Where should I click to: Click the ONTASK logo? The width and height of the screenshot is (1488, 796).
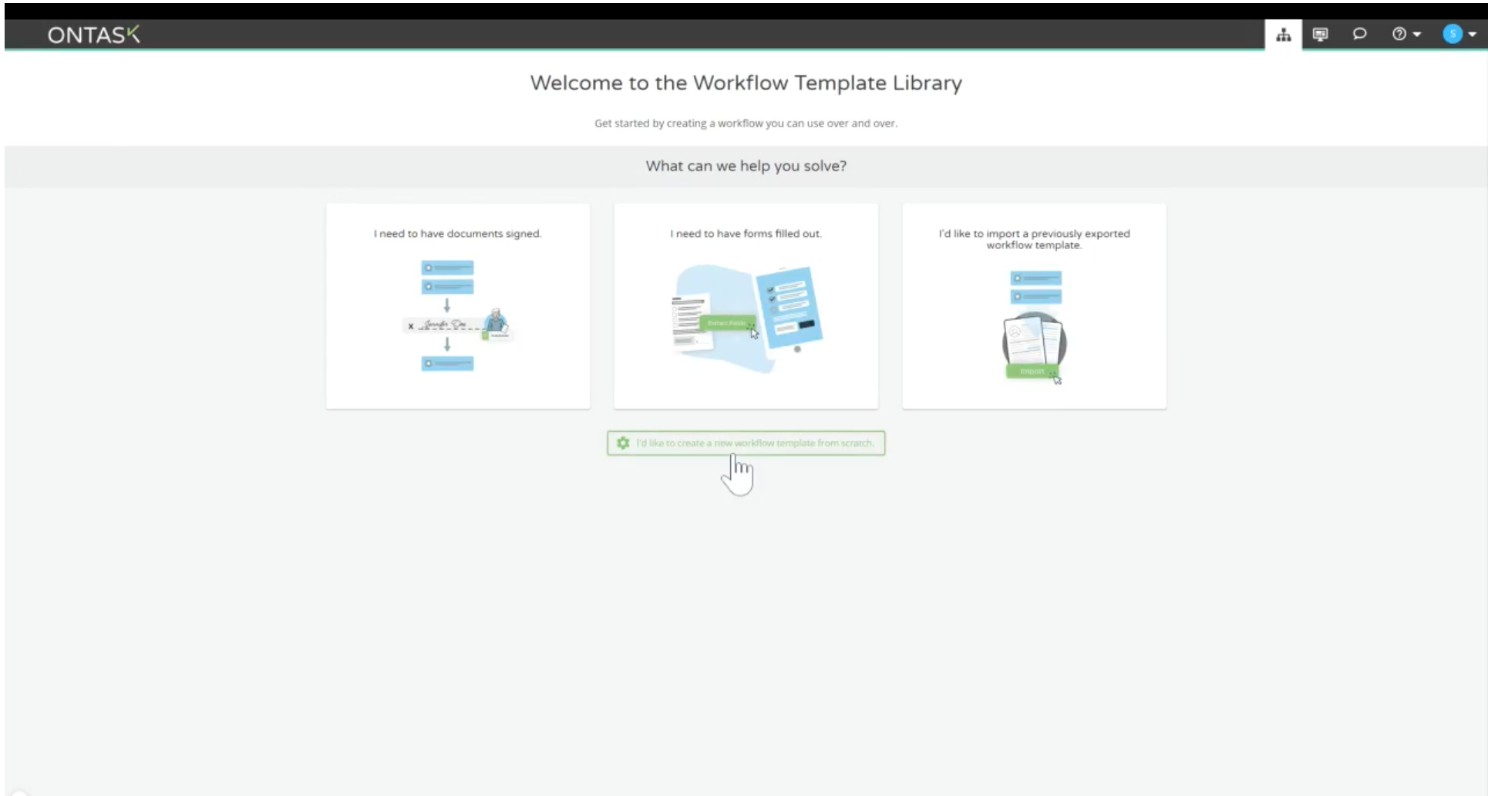(x=94, y=34)
